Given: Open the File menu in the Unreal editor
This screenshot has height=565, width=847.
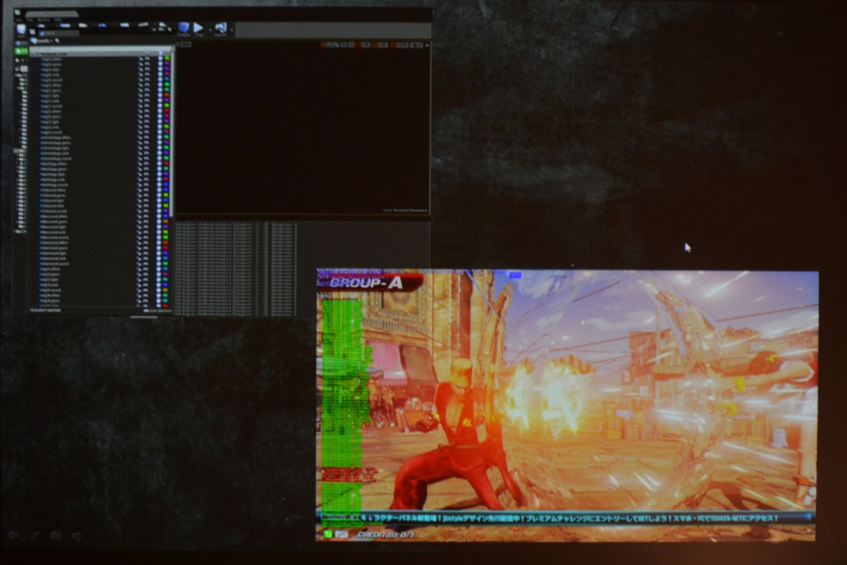Looking at the screenshot, I should (x=20, y=19).
